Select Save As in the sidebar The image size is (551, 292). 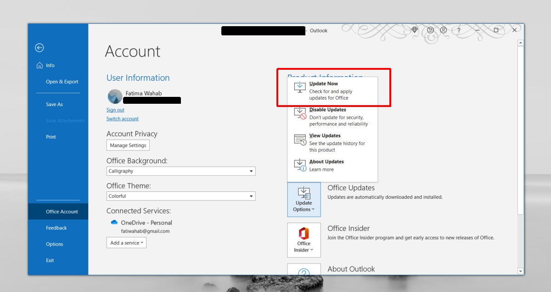point(58,104)
